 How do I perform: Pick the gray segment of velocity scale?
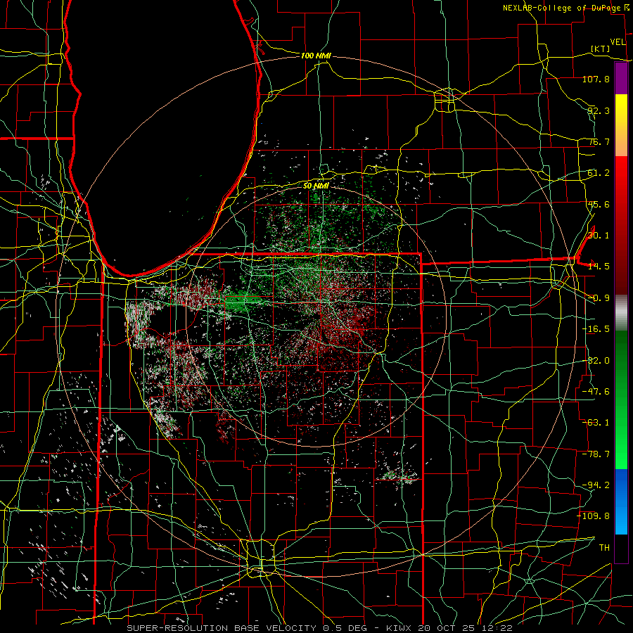[x=621, y=313]
